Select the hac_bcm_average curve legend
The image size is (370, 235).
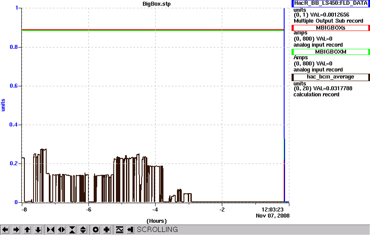tap(331, 77)
